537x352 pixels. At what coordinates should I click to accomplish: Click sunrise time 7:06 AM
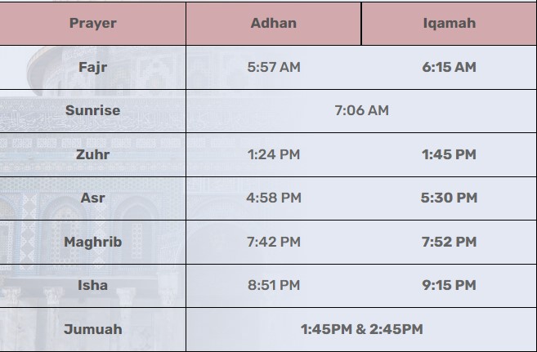tap(361, 110)
